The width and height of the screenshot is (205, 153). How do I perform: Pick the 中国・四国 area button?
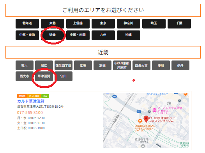(x=78, y=35)
